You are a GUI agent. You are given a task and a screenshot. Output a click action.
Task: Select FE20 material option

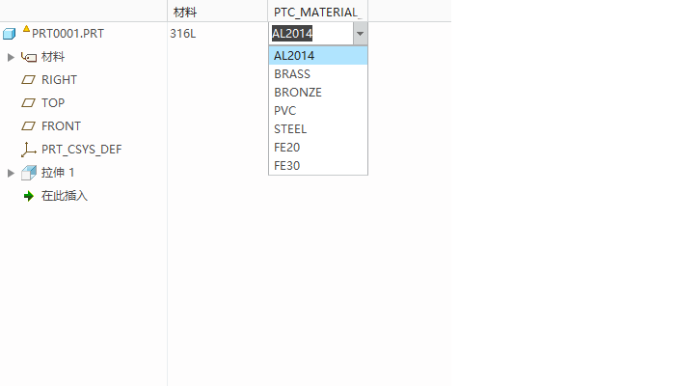(318, 148)
